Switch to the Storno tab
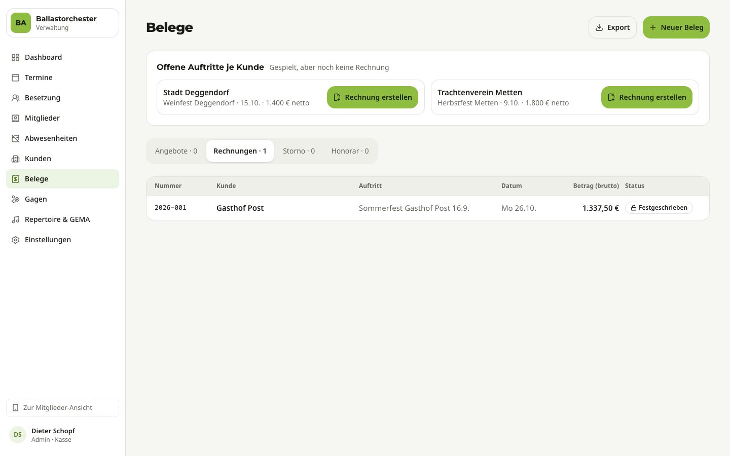This screenshot has width=730, height=456. (x=299, y=151)
